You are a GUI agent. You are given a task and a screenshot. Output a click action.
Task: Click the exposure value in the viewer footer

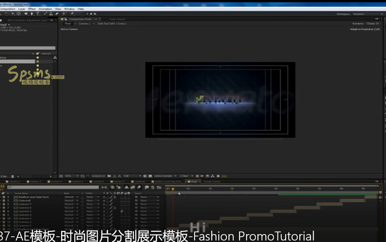coord(224,176)
